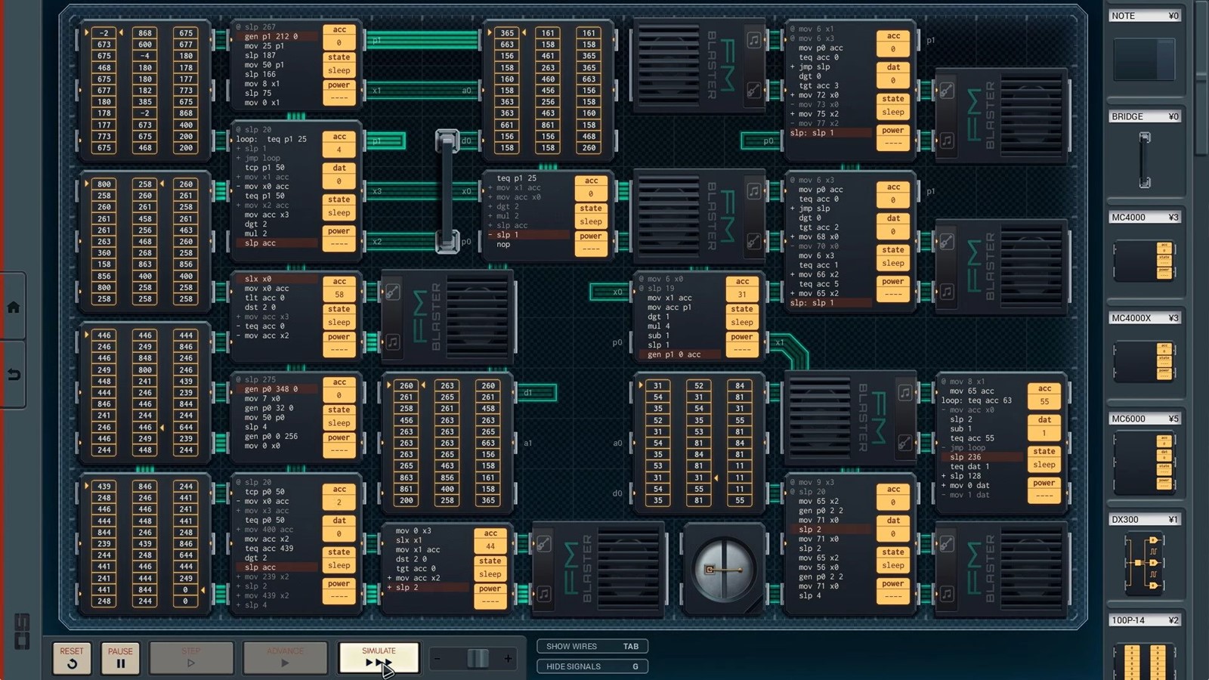
Task: Click the lower pin icon on the FM Blaster beside 'teq p1 25' chip
Action: pos(753,242)
